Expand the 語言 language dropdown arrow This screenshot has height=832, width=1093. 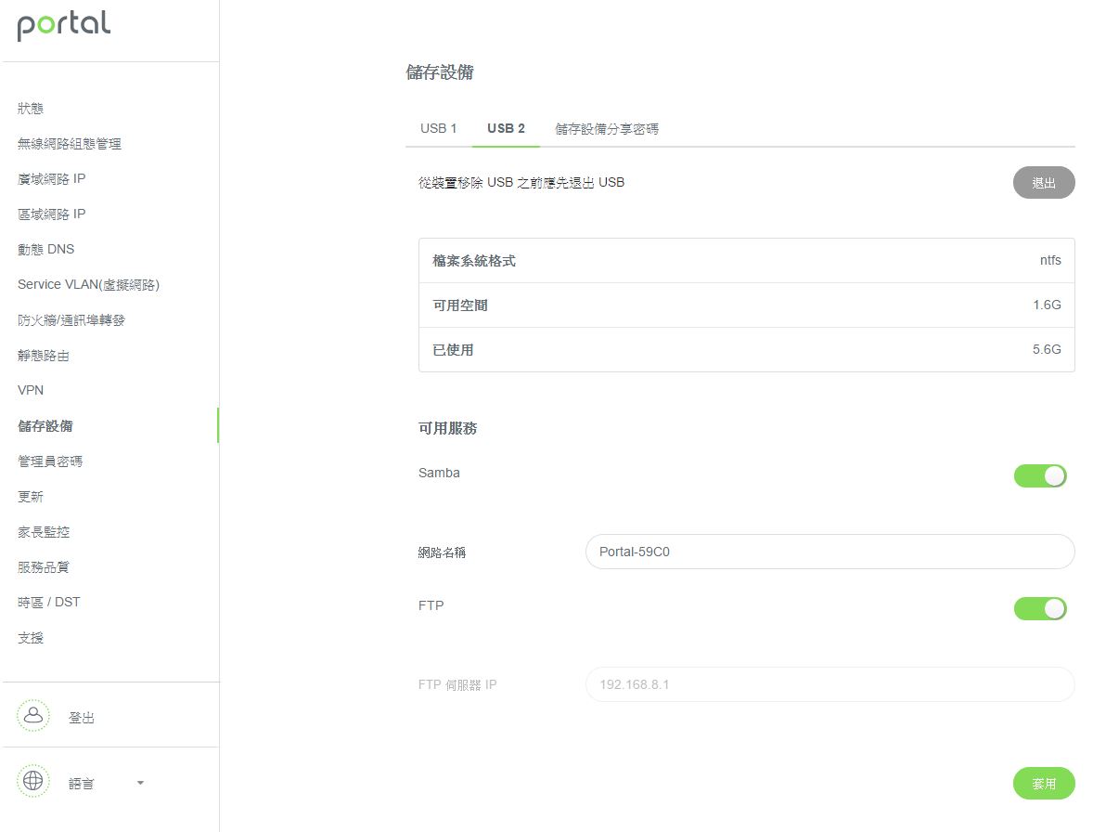[x=140, y=783]
